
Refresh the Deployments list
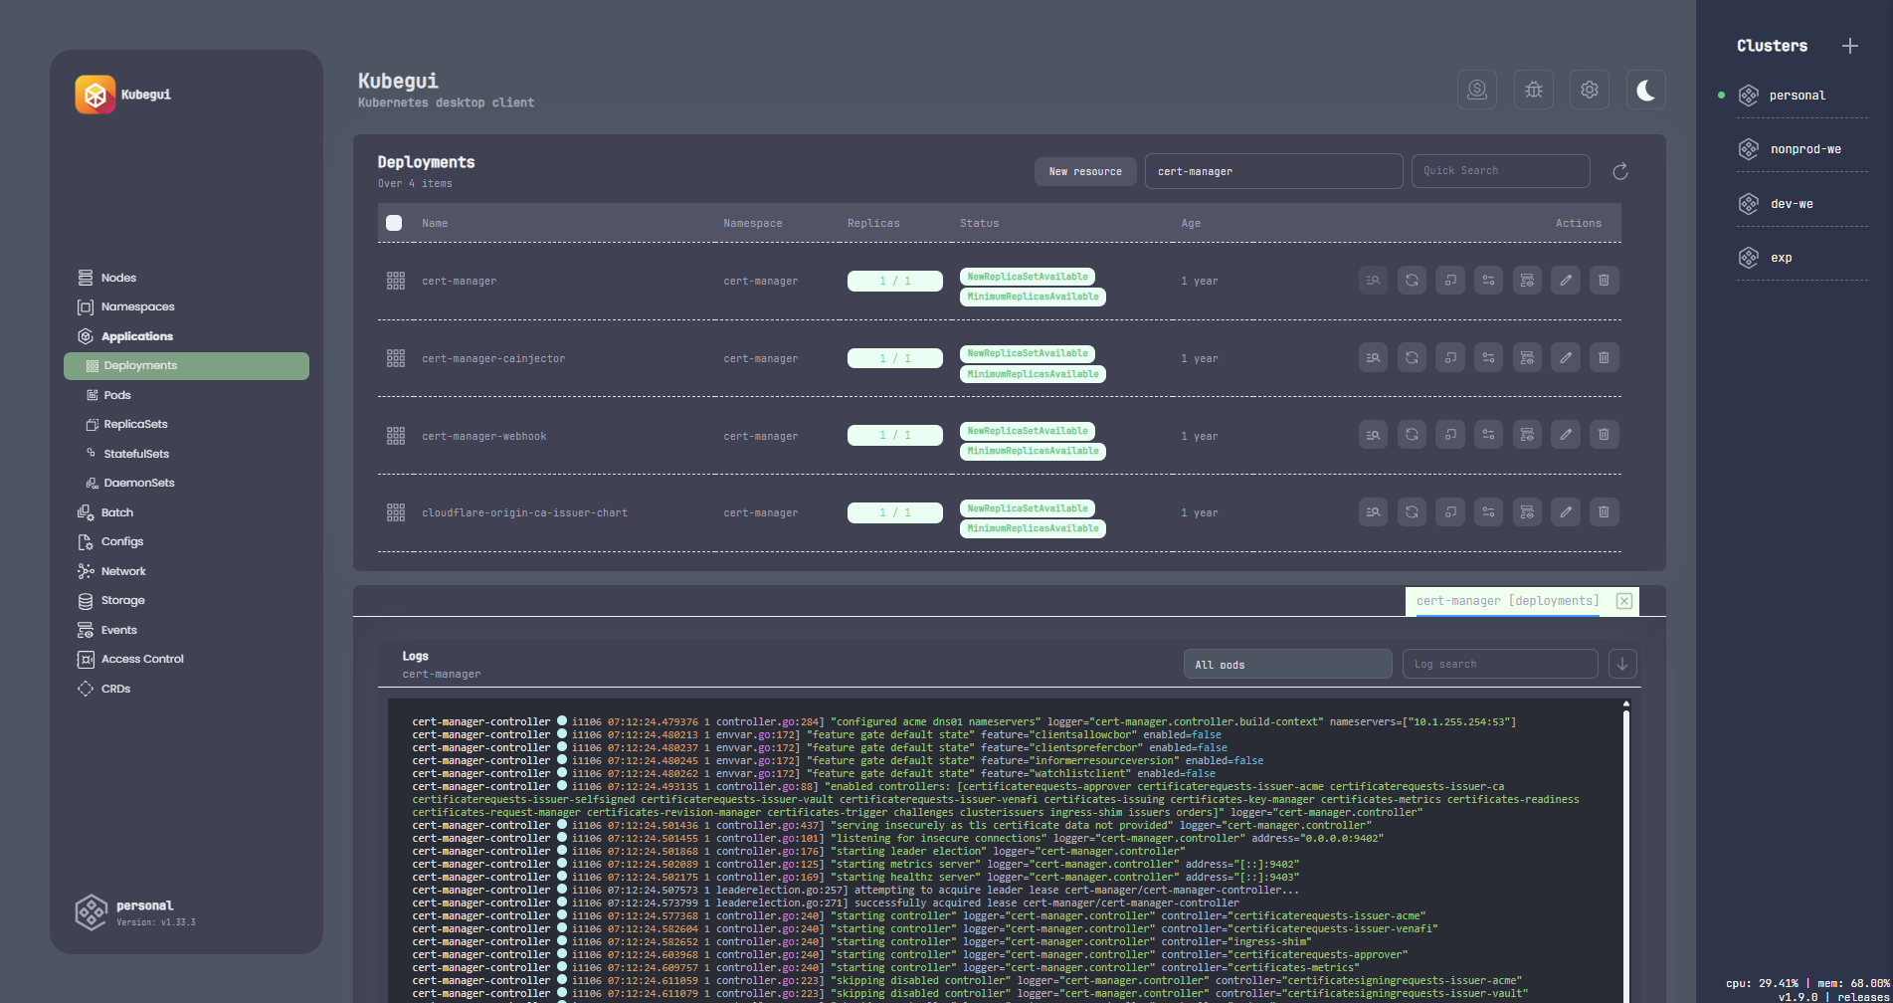coord(1619,172)
